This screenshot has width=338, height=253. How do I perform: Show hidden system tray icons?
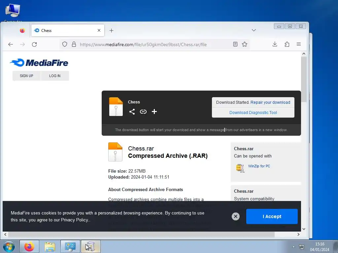pos(293,247)
